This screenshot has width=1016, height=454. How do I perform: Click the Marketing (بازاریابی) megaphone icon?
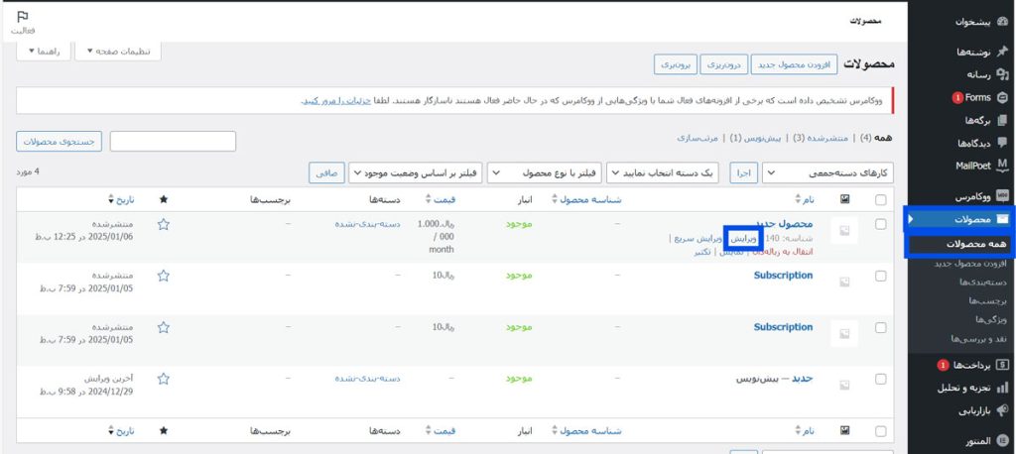pyautogui.click(x=1002, y=410)
